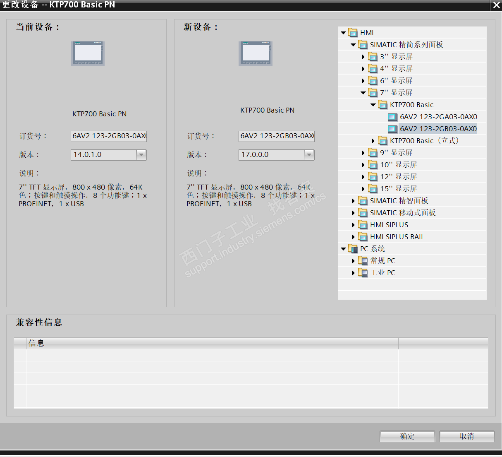Click the 取消 button

coord(467,436)
